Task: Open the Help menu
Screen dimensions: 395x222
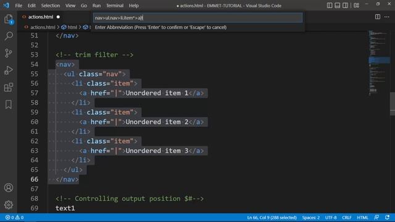Action: point(134,6)
